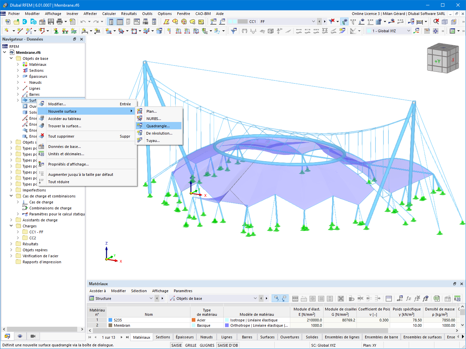This screenshot has height=349, width=466.
Task: Collapse the Objets de base folder
Action: (x=11, y=58)
